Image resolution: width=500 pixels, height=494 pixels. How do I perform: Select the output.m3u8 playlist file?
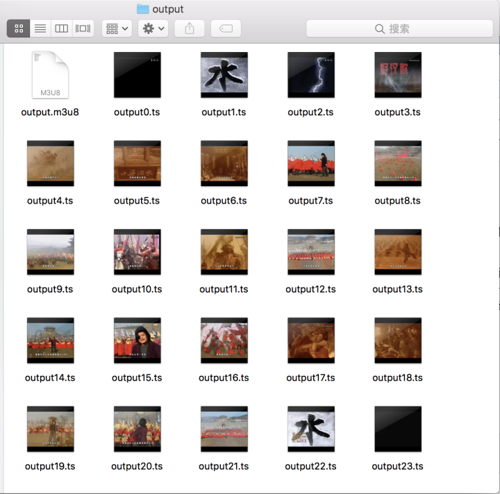pos(50,75)
